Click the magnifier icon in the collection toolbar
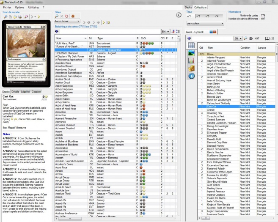Viewport: 278px width, 222px height. tap(245, 38)
